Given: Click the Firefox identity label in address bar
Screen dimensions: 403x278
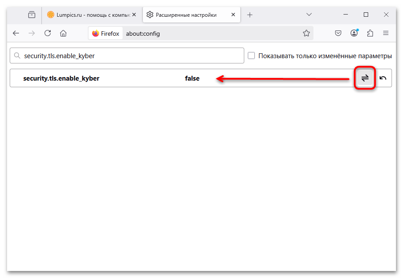Looking at the screenshot, I should point(106,33).
